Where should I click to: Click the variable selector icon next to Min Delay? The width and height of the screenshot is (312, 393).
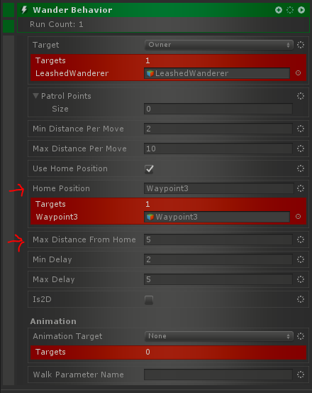coord(301,259)
